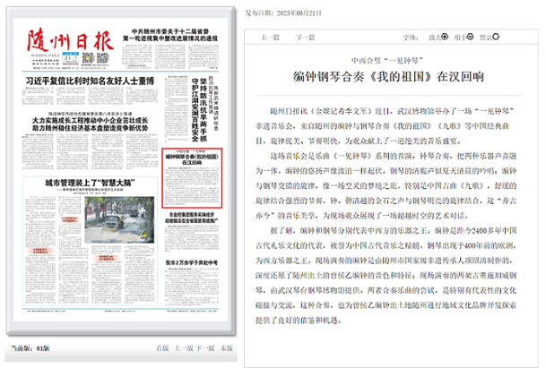Click the 下一篇 next article link
Image resolution: width=546 pixels, height=368 pixels.
[x=305, y=38]
